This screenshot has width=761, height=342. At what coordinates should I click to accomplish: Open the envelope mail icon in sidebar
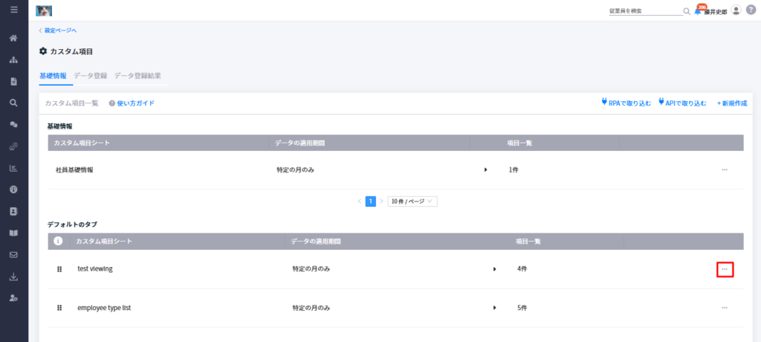(14, 254)
